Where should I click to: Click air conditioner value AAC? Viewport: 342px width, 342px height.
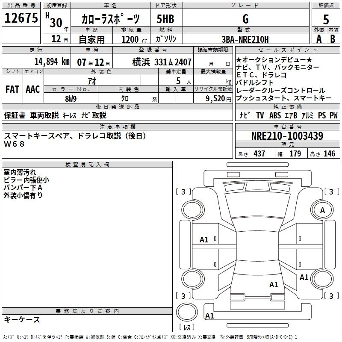(33, 89)
